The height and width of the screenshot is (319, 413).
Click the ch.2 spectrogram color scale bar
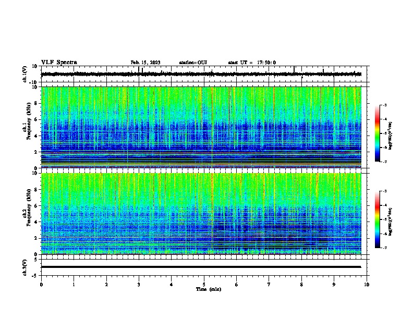(x=377, y=219)
